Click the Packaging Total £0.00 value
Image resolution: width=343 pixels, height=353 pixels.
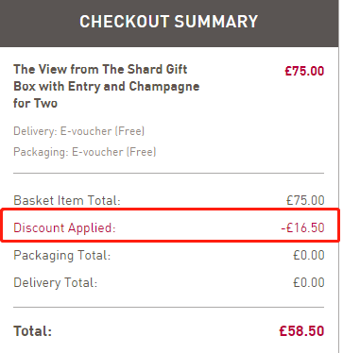tap(309, 255)
